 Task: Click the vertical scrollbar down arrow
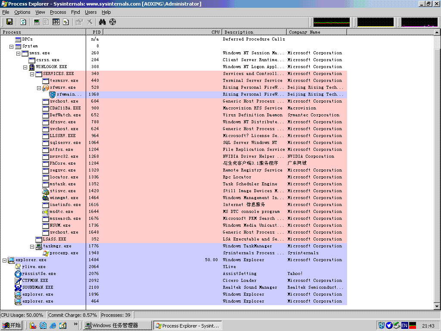[x=437, y=306]
